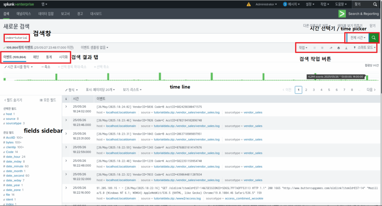Open the splunk>enterprise logo
The image size is (382, 206).
[19, 4]
